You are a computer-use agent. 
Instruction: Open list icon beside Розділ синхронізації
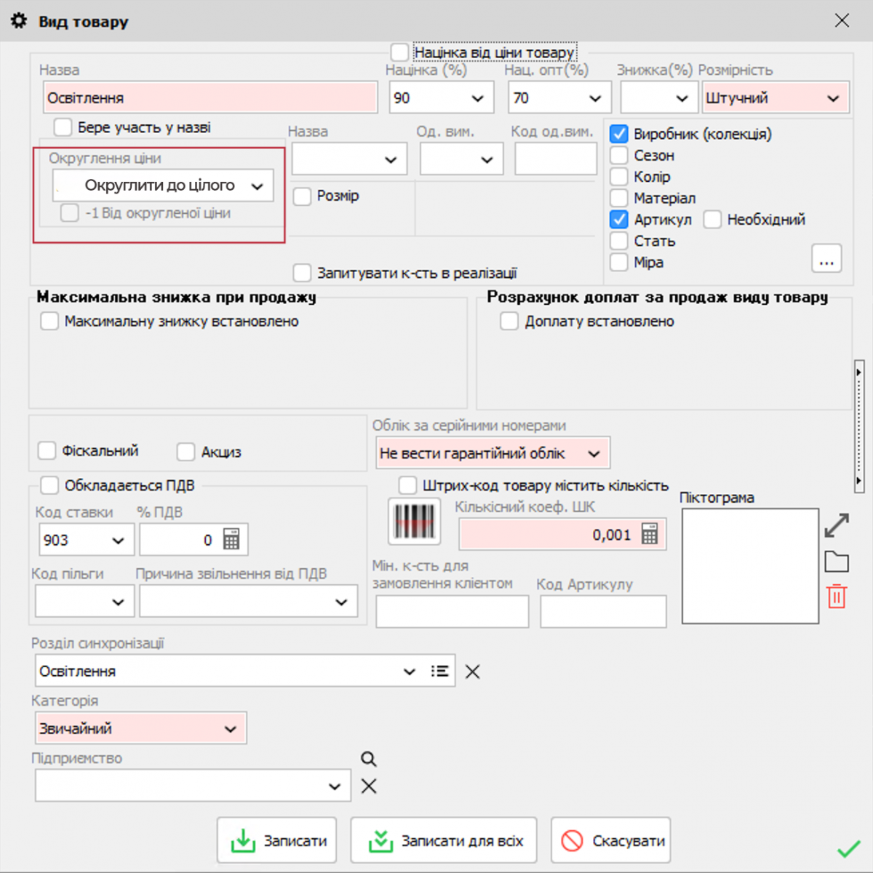[439, 671]
